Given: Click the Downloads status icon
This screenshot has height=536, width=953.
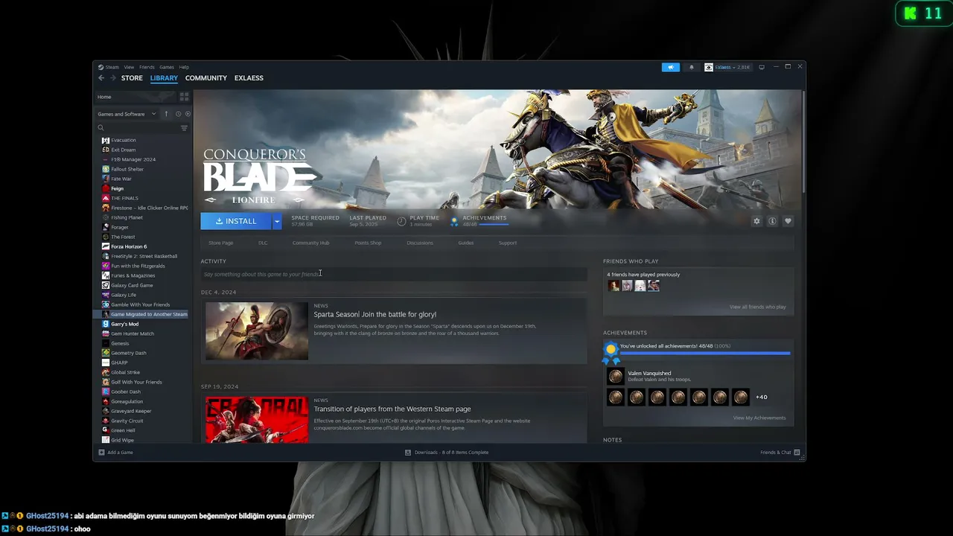Looking at the screenshot, I should pyautogui.click(x=408, y=453).
